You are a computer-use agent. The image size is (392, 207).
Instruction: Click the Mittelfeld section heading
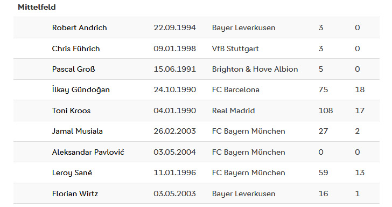coord(37,7)
